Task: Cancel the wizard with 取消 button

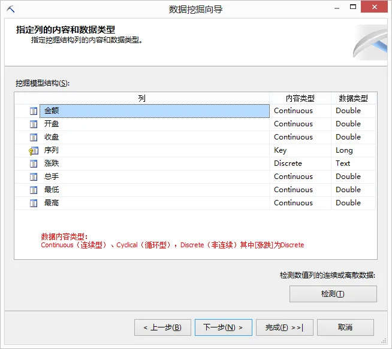Action: [345, 327]
